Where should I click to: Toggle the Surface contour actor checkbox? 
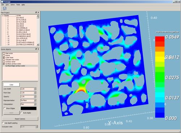pyautogui.click(x=4, y=64)
